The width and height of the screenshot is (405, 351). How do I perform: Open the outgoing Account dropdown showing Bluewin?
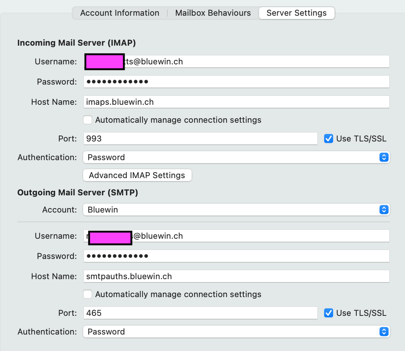click(236, 210)
